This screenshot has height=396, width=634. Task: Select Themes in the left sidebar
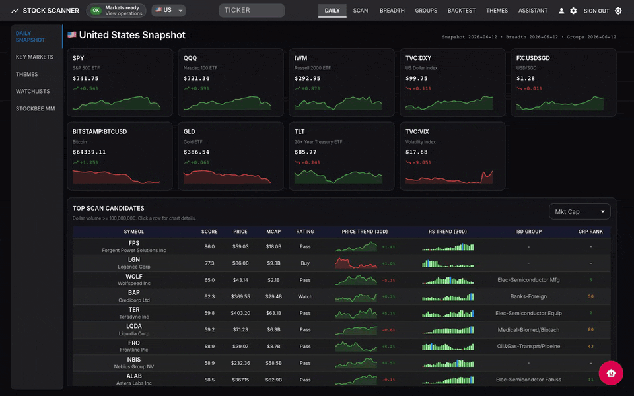tap(36, 75)
